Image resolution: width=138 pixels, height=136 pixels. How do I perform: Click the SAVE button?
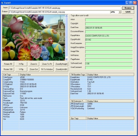(x=128, y=12)
